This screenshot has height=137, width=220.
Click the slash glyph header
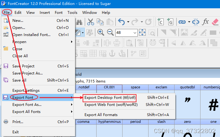pyautogui.click(x=161, y=122)
